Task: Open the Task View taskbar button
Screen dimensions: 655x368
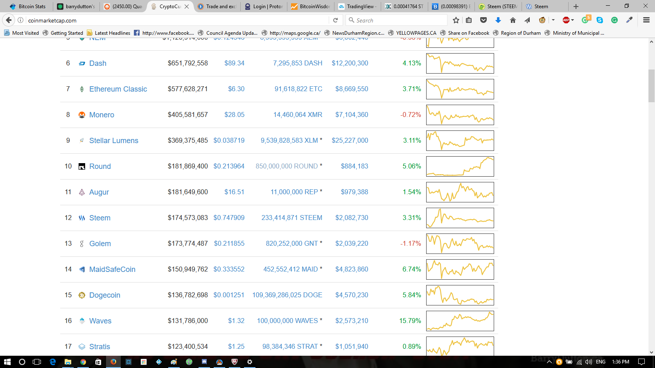Action: 37,362
